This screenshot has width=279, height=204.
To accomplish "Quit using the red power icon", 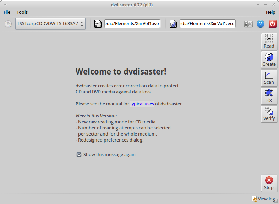I will pos(272,24).
